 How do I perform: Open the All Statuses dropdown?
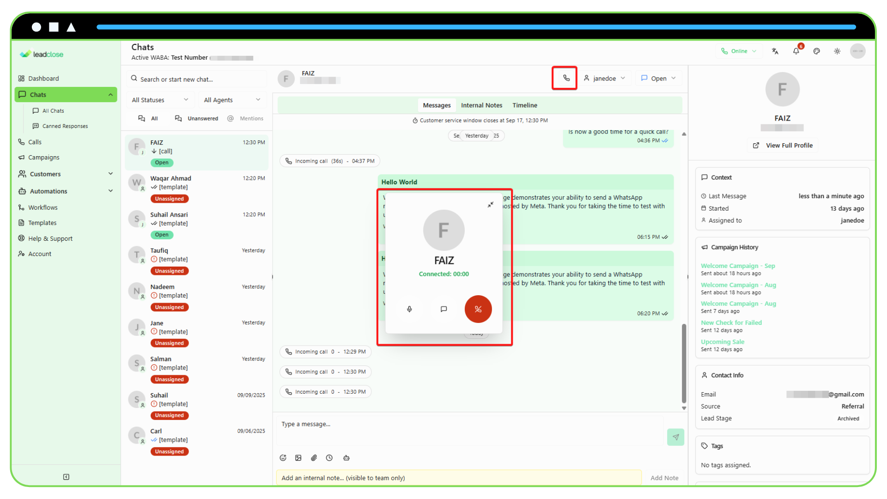(x=159, y=99)
